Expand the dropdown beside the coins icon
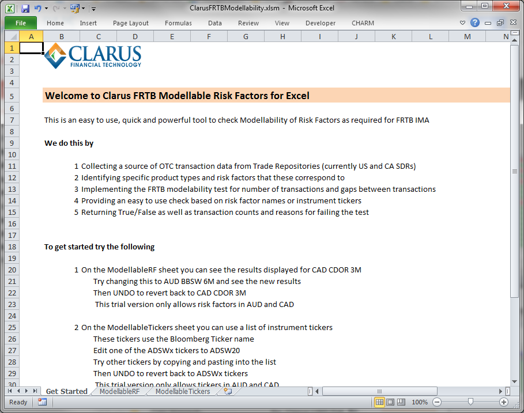The width and height of the screenshot is (524, 413). point(83,8)
